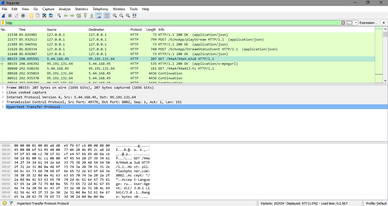Click the shark fin Start capture icon

coord(3,16)
